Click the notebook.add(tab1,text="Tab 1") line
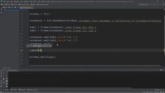The height and width of the screenshot is (93, 165). [54, 37]
